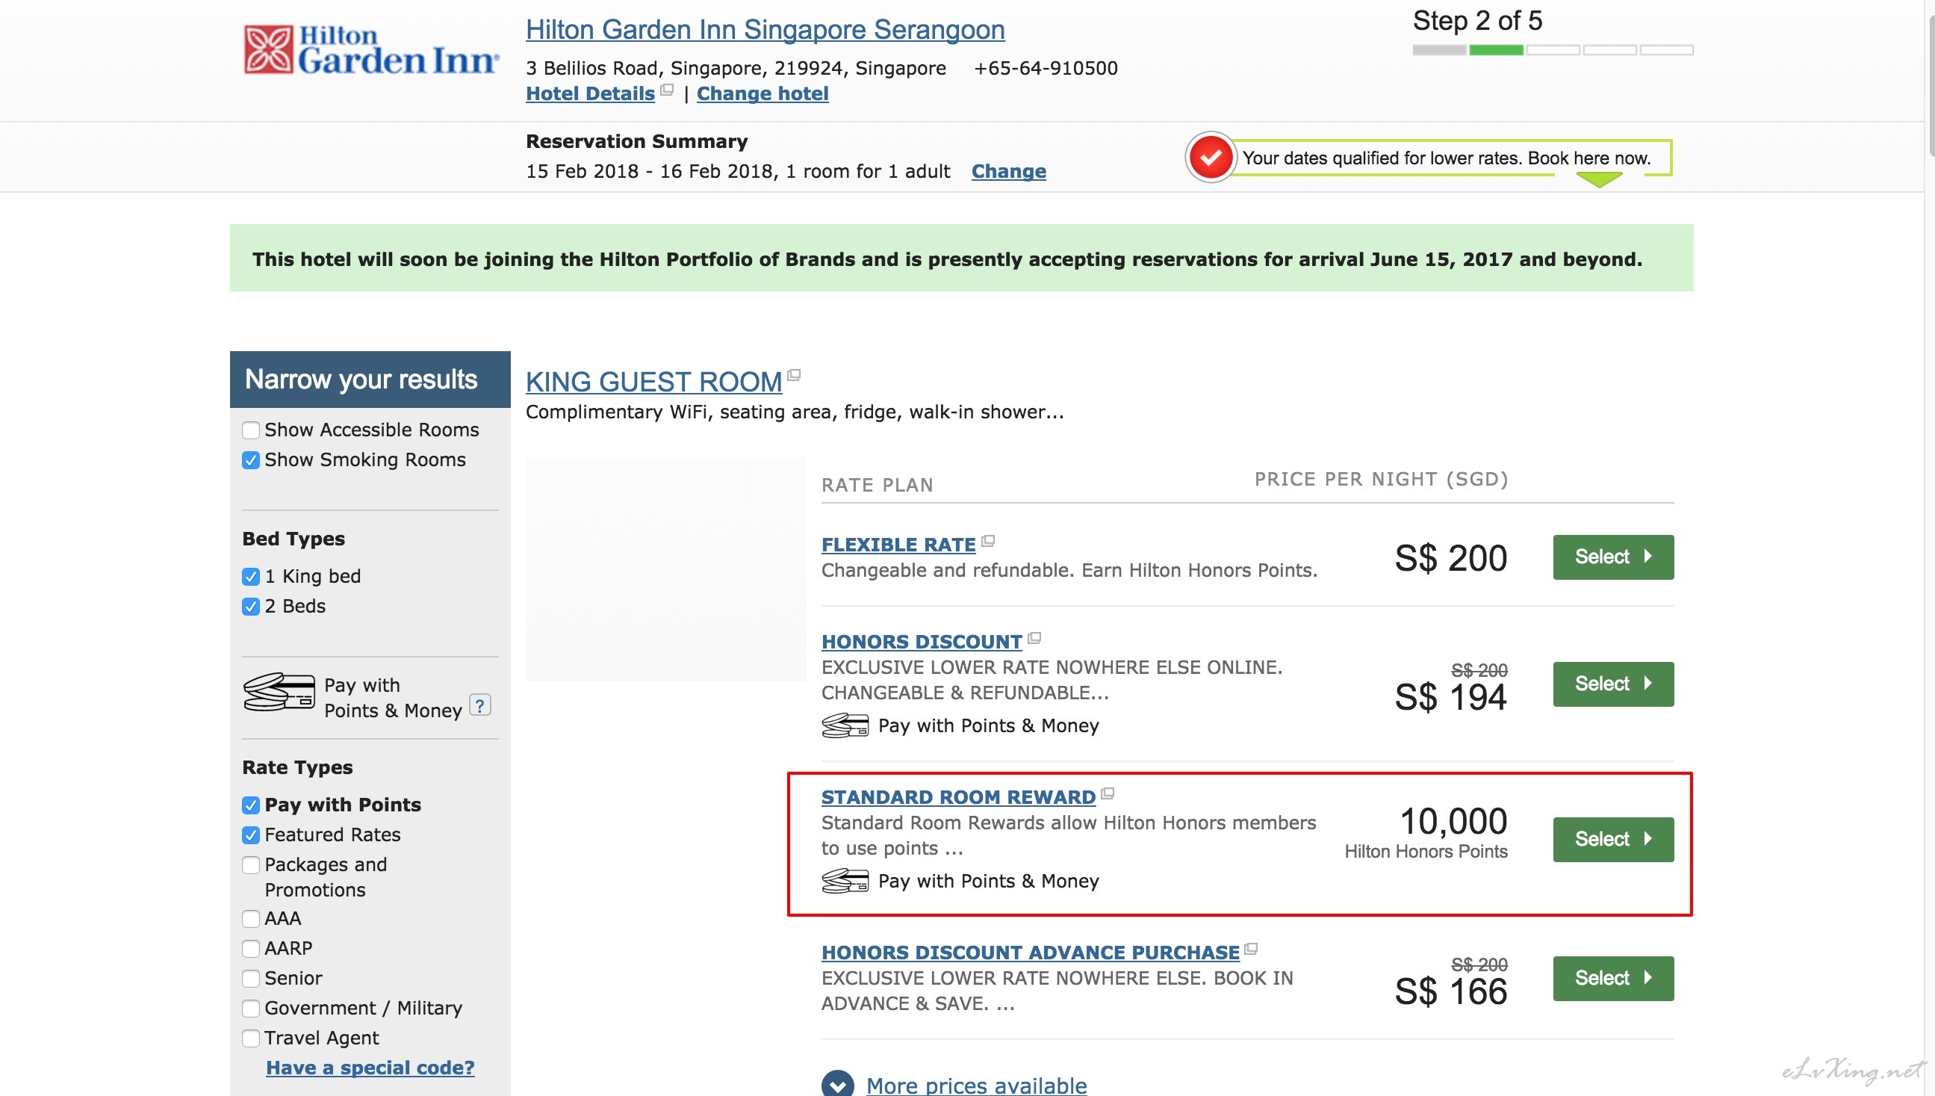Enable Packages and Promotions filter
Viewport: 1935px width, 1096px height.
(250, 866)
